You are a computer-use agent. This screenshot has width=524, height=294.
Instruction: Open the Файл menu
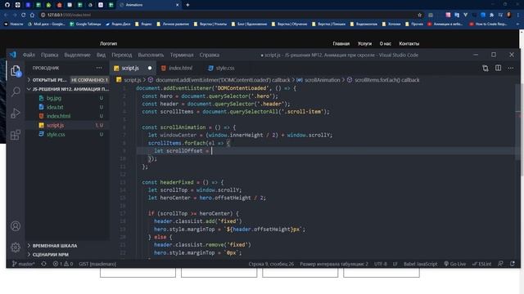(29, 55)
